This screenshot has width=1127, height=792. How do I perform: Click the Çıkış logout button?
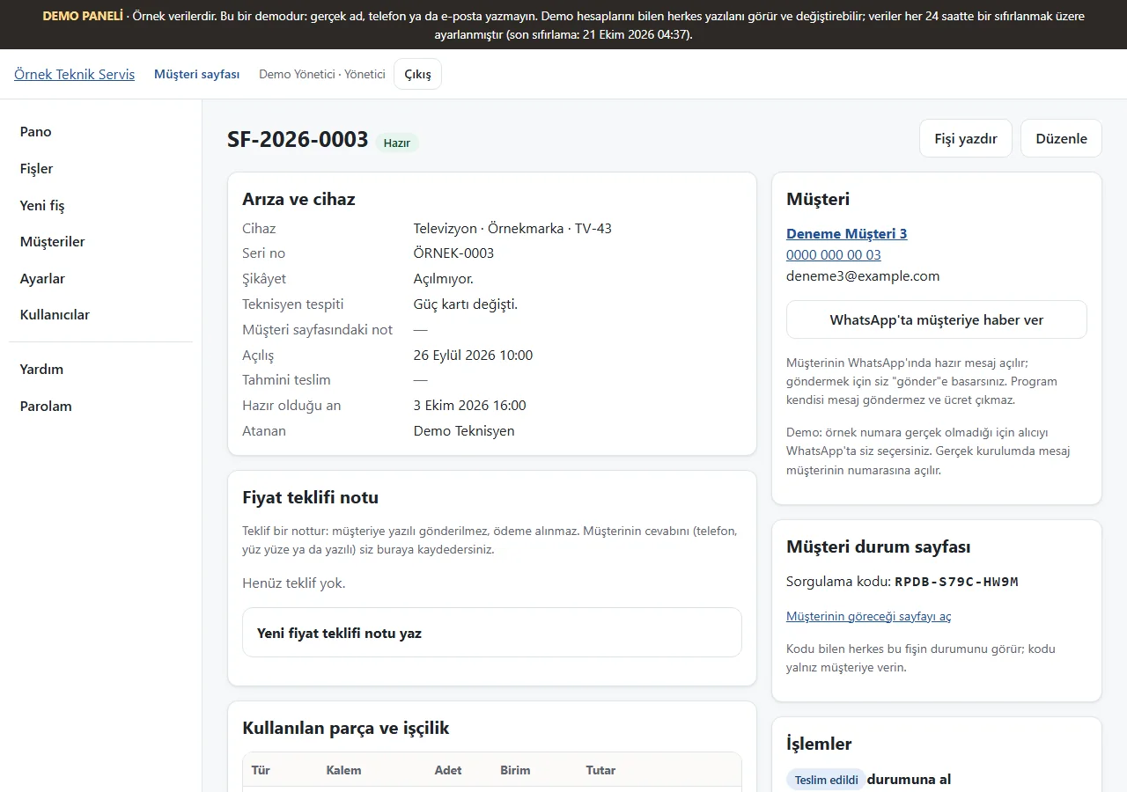[418, 74]
